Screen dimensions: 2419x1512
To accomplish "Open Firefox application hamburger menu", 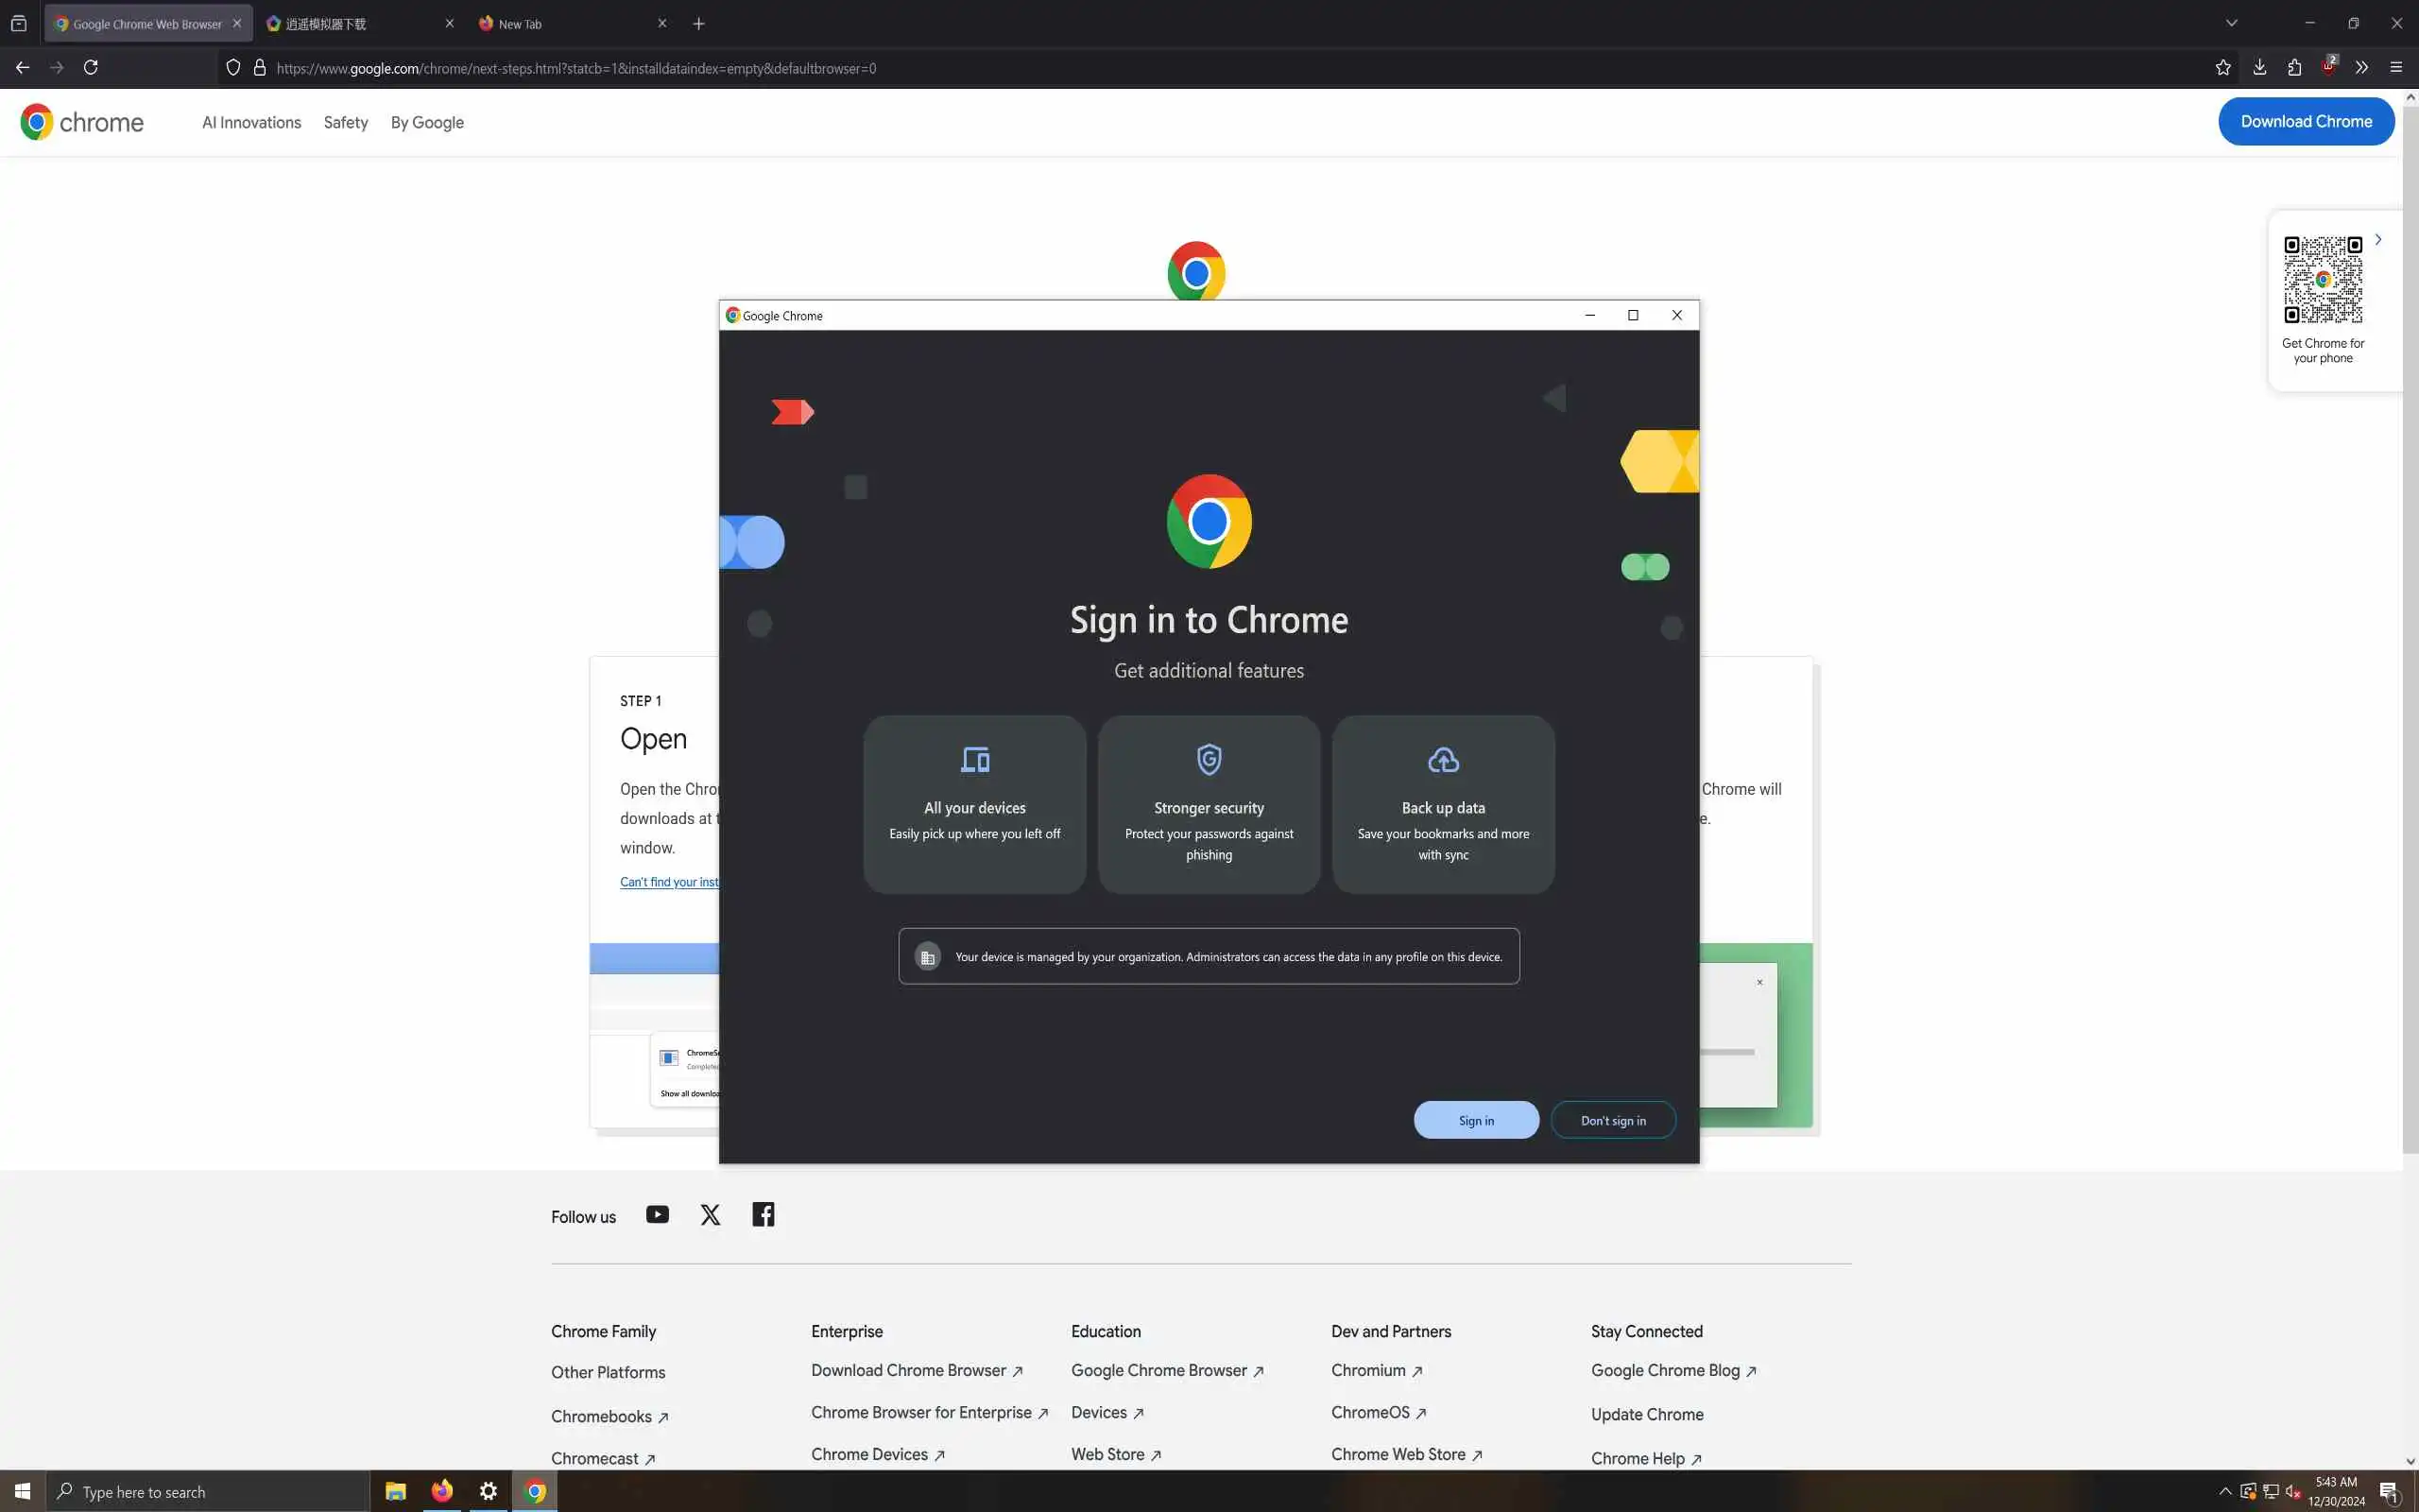I will 2396,68.
